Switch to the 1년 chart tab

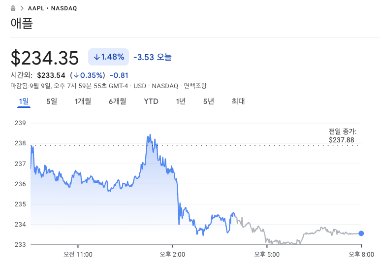tap(181, 101)
